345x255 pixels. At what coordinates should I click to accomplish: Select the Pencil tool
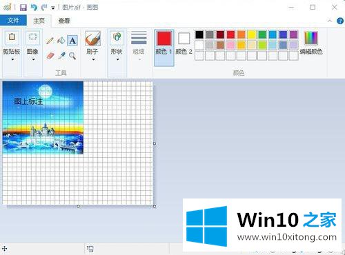tap(50, 41)
